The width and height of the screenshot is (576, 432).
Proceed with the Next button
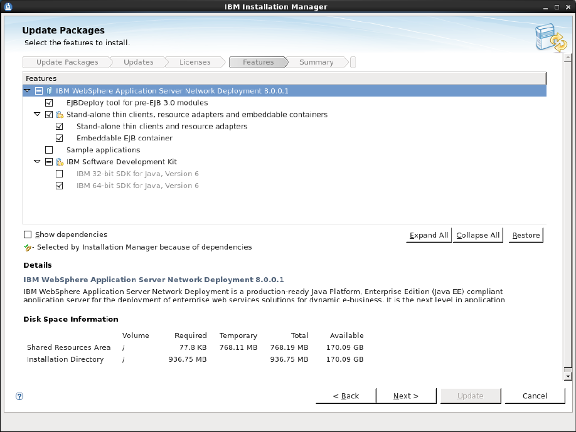(406, 396)
